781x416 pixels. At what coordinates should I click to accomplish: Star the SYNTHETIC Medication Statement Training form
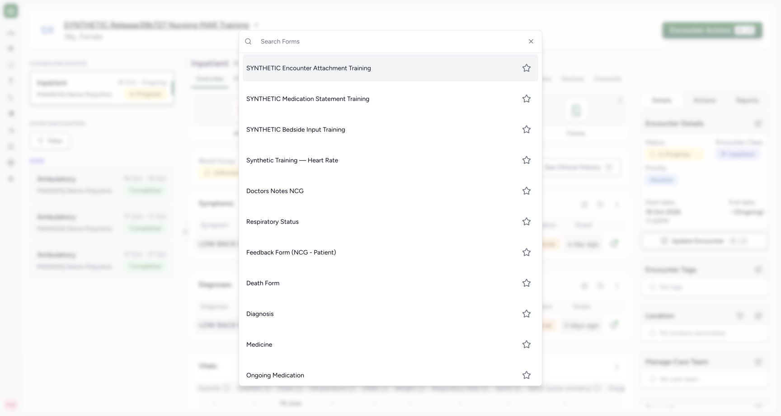point(526,99)
